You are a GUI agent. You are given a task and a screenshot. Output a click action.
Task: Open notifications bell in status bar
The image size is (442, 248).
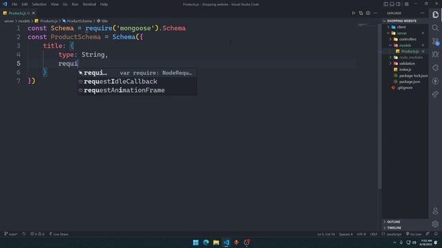coord(436,234)
